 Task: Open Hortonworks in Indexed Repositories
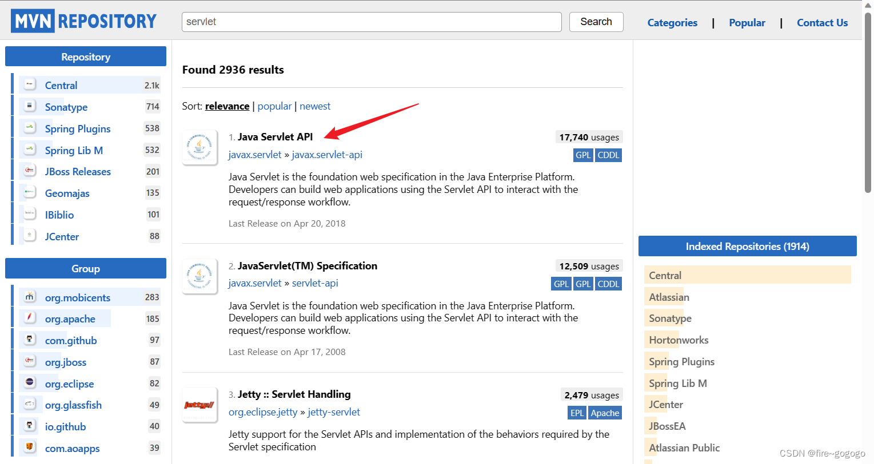click(x=679, y=340)
